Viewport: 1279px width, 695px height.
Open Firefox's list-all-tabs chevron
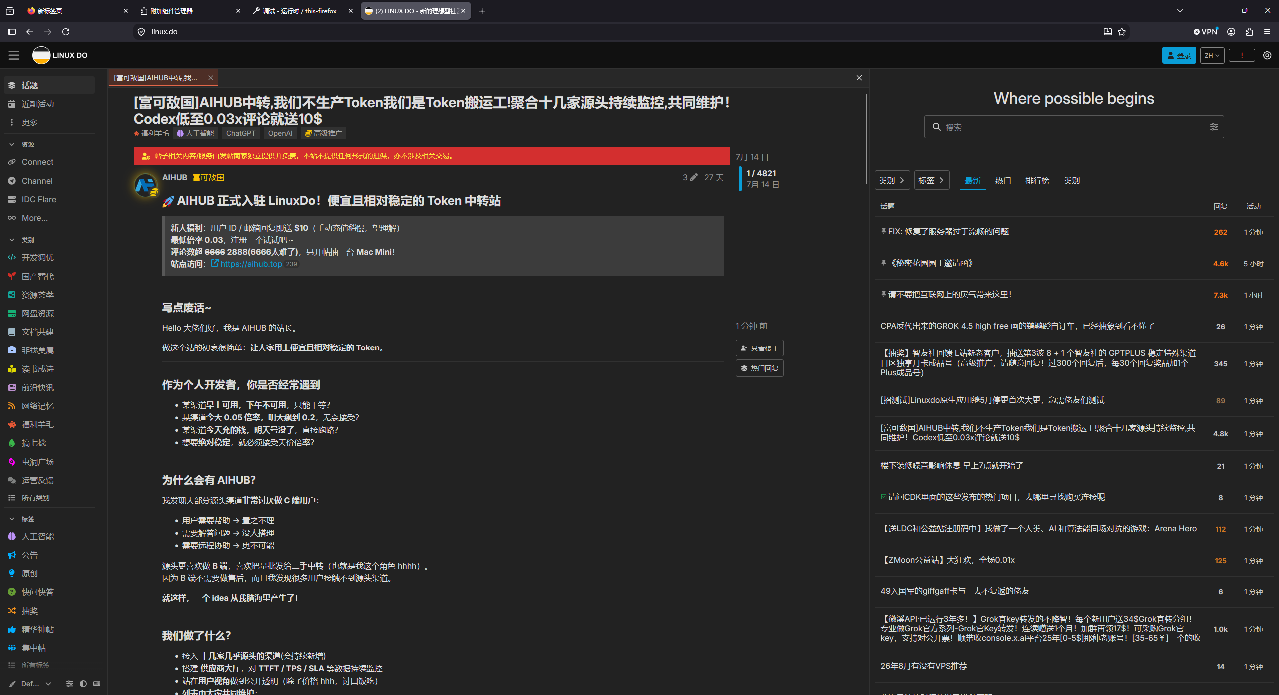[x=1180, y=10]
